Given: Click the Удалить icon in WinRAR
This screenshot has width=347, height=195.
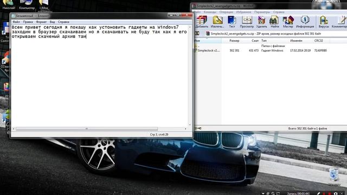Looking at the screenshot, I should click(x=261, y=22).
